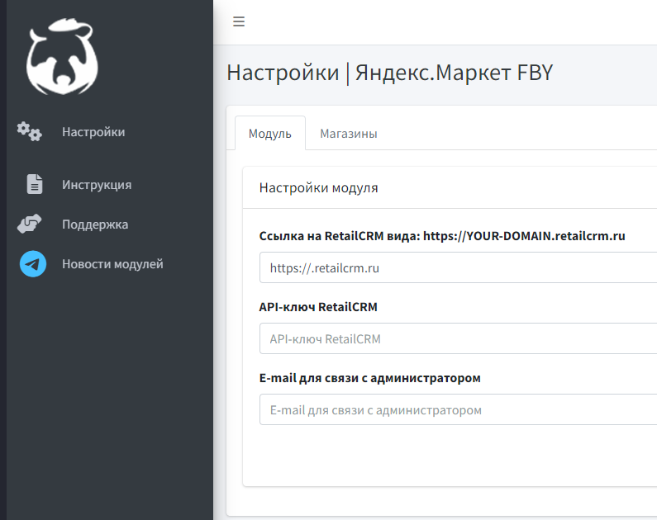Screen dimensions: 657x520
Task: Switch to the Магазины tab
Action: pyautogui.click(x=349, y=134)
